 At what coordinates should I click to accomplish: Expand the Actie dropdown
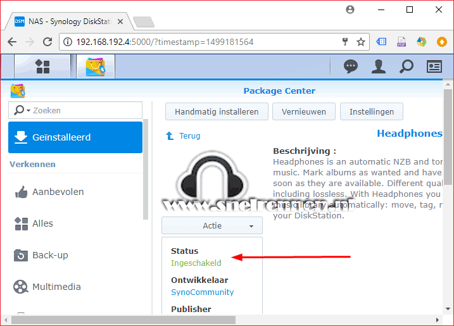[212, 225]
